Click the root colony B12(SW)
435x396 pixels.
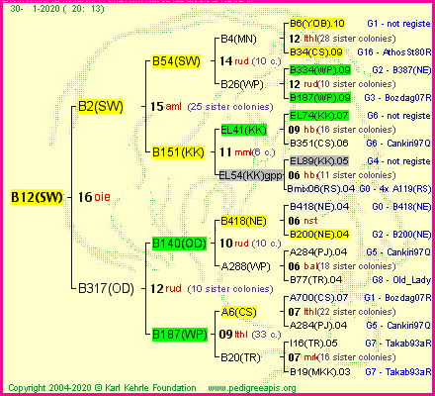pos(37,197)
